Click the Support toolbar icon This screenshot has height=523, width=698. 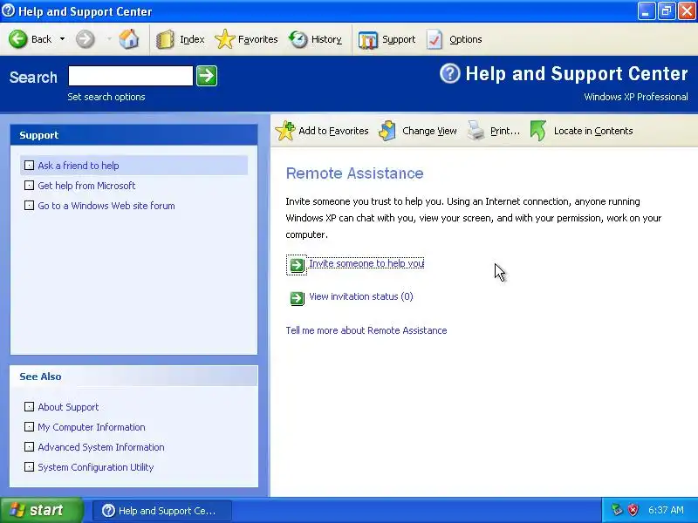point(367,39)
